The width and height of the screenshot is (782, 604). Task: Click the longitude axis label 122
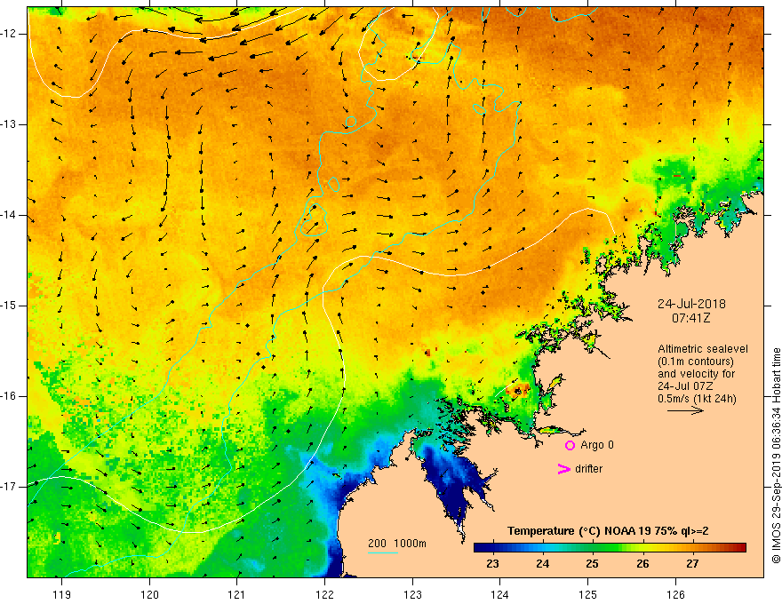click(x=324, y=594)
